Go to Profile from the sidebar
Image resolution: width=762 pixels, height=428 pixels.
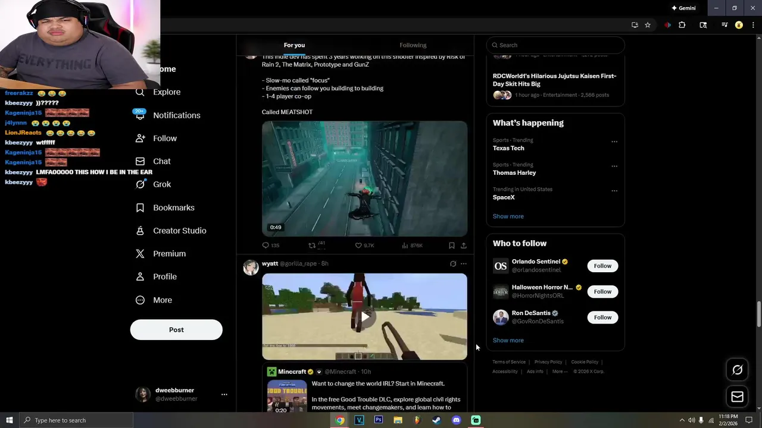pyautogui.click(x=156, y=277)
